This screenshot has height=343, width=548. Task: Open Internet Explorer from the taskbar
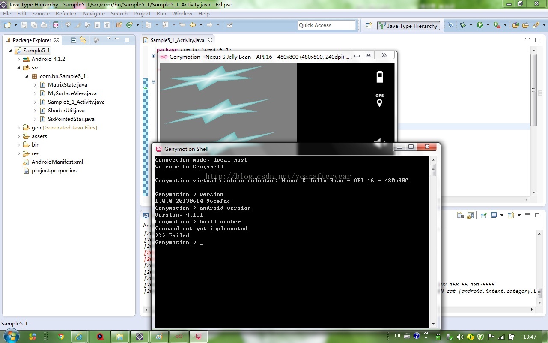tap(79, 337)
